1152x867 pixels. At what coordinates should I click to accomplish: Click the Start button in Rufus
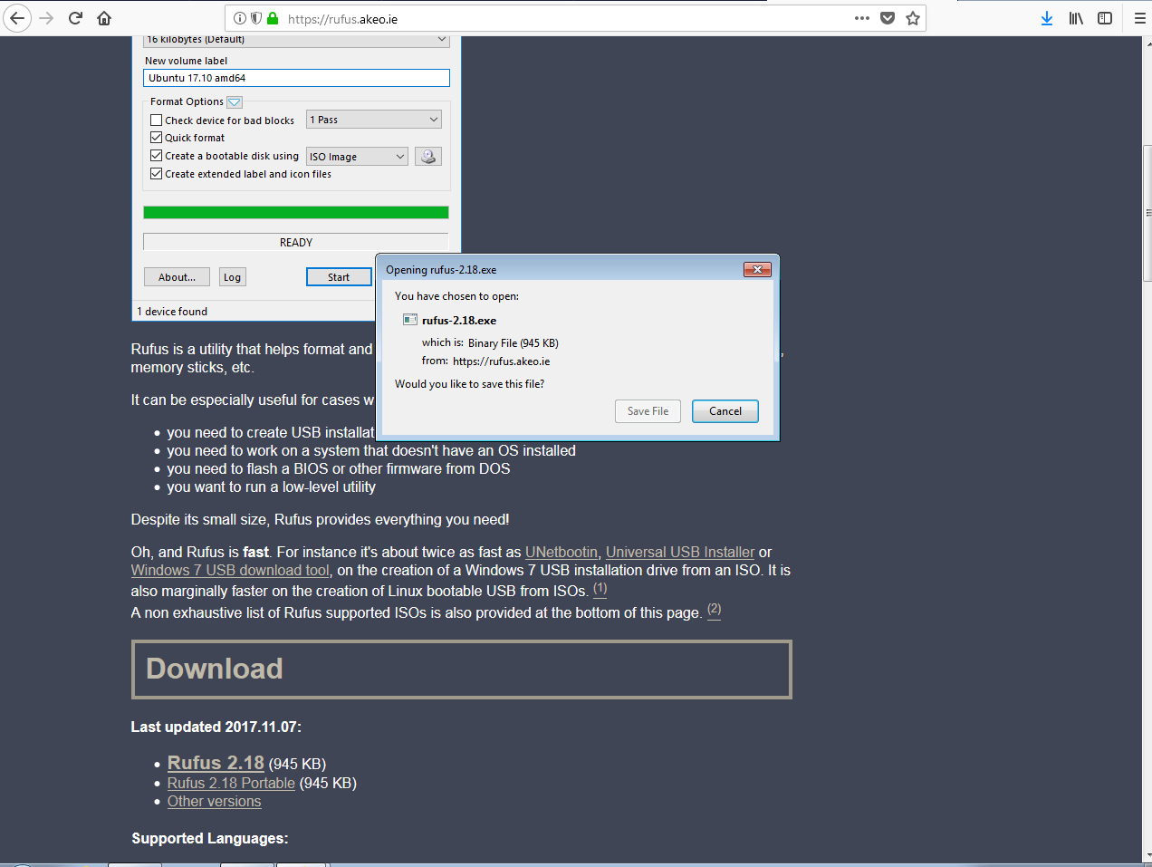339,277
